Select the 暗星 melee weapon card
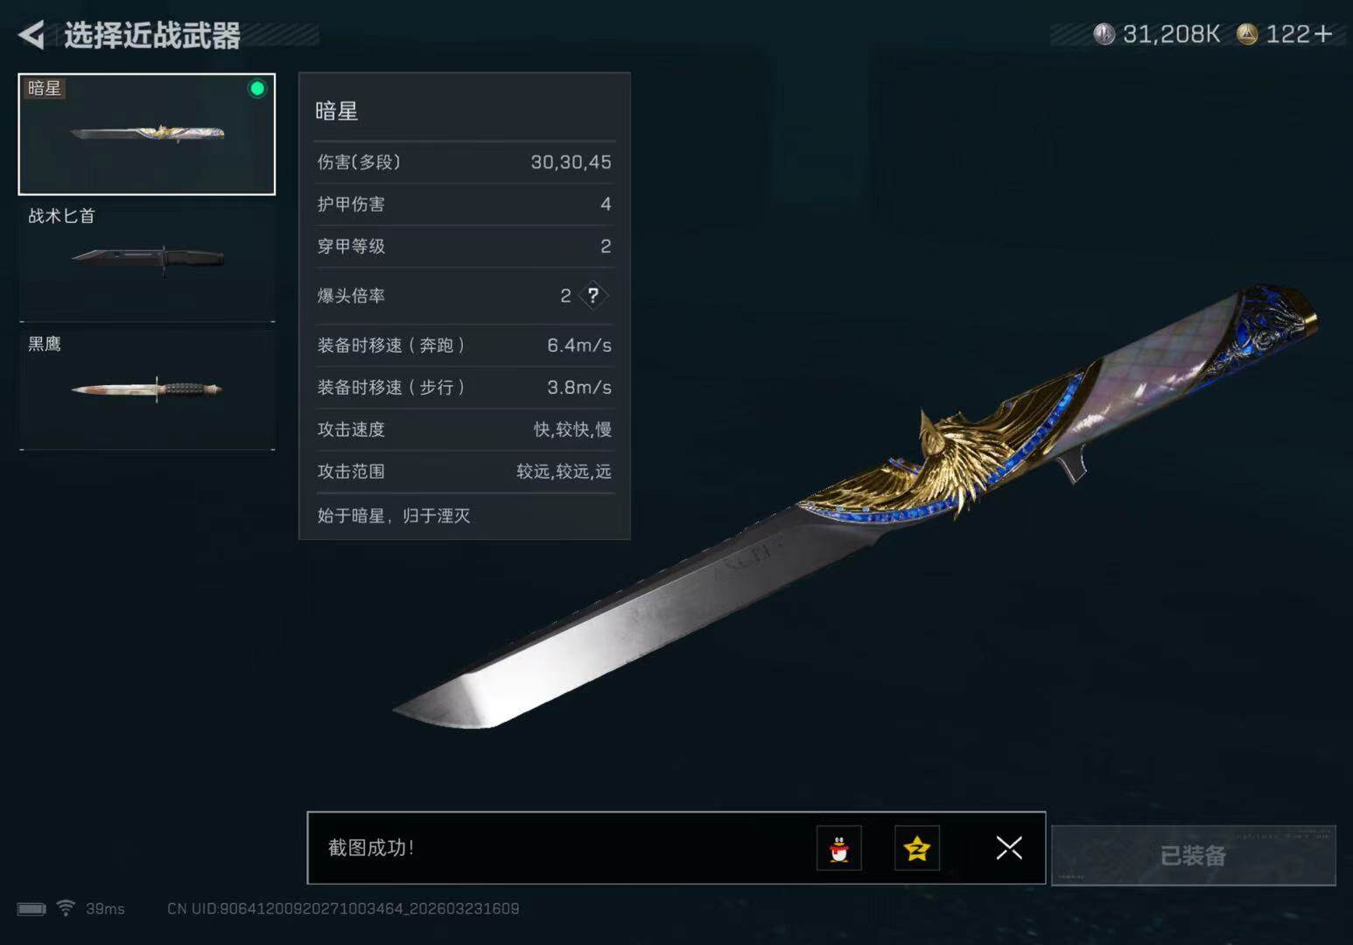The image size is (1353, 945). [x=147, y=134]
